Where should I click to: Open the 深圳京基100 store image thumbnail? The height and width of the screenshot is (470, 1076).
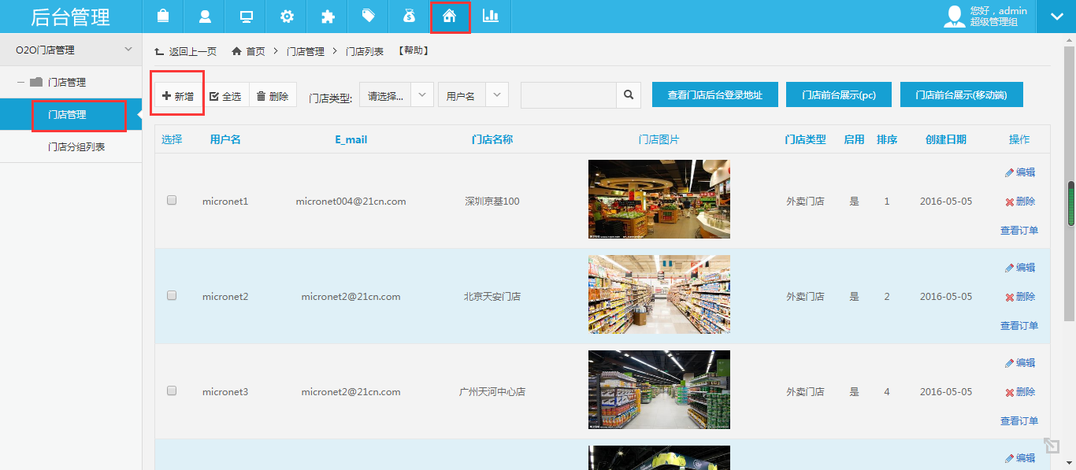pyautogui.click(x=659, y=199)
